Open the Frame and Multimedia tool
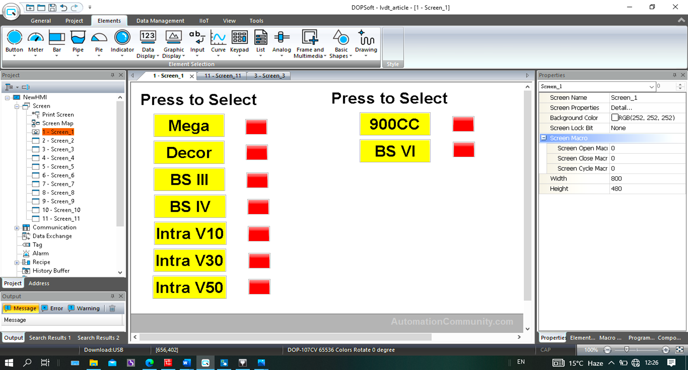Viewport: 688px width, 370px height. 310,43
